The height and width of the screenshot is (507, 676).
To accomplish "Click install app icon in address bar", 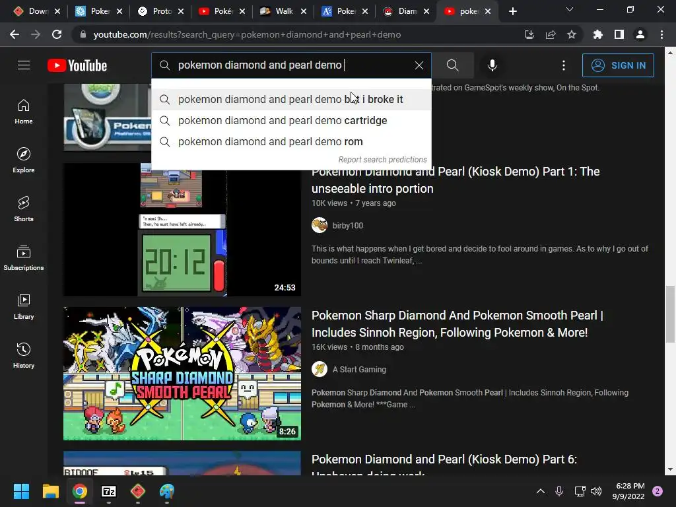I will pos(529,34).
